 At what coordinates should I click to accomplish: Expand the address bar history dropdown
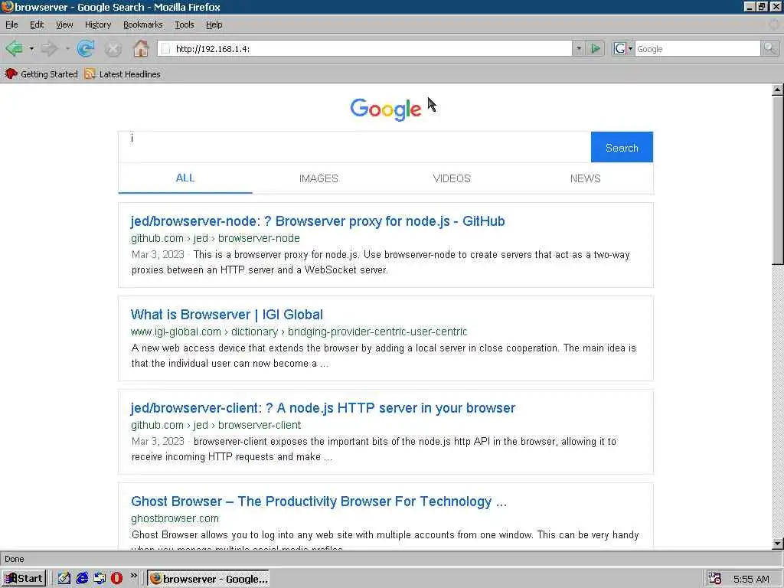click(x=579, y=48)
